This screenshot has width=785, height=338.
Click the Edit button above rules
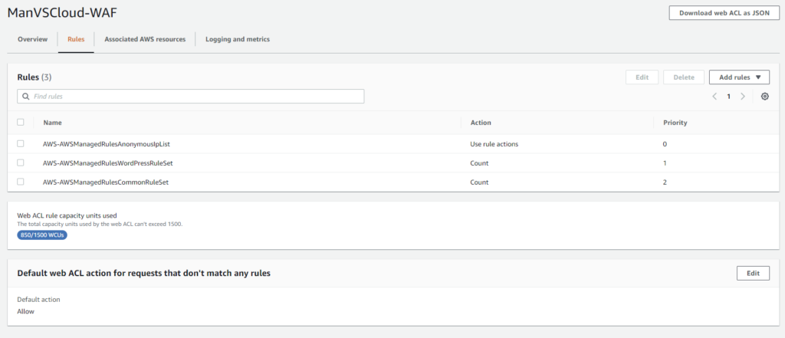642,77
